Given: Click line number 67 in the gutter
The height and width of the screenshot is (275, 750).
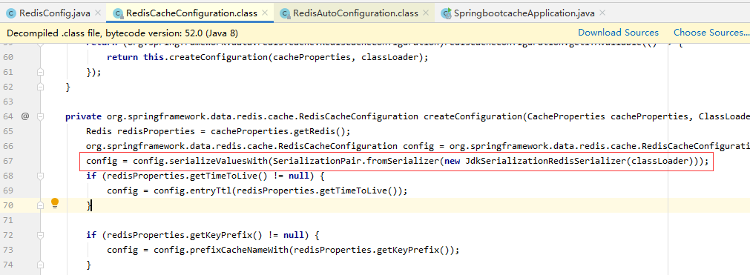Looking at the screenshot, I should pyautogui.click(x=8, y=161).
